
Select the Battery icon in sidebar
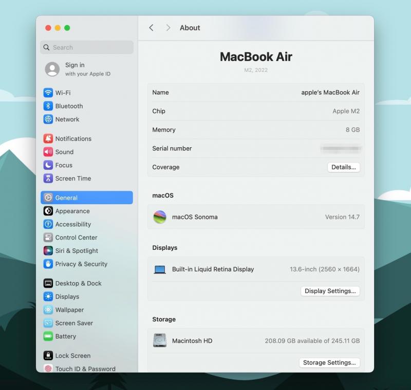tap(48, 336)
